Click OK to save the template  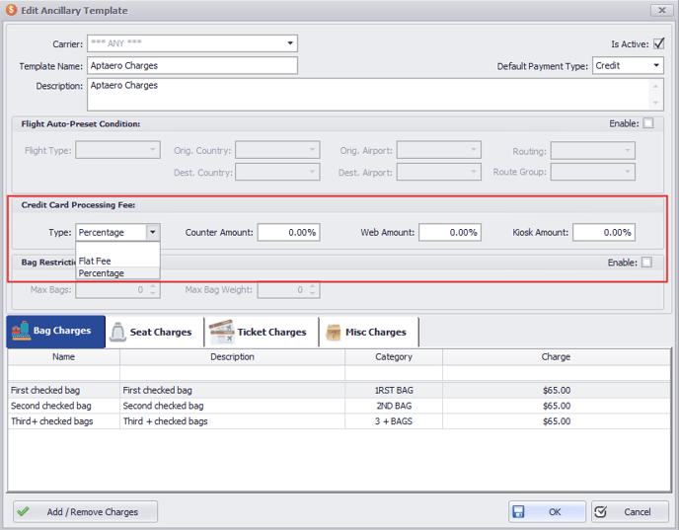pyautogui.click(x=547, y=512)
